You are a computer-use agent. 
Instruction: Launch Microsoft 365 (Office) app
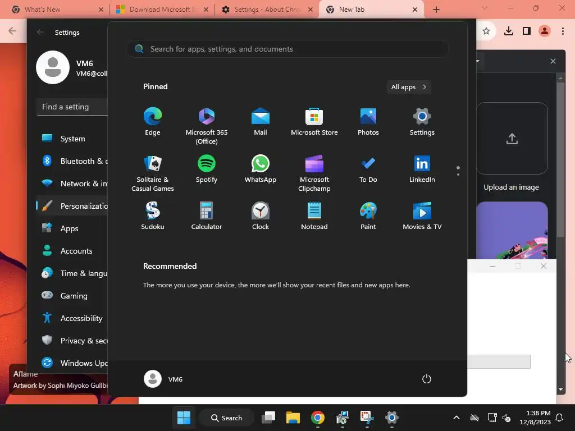(x=207, y=126)
